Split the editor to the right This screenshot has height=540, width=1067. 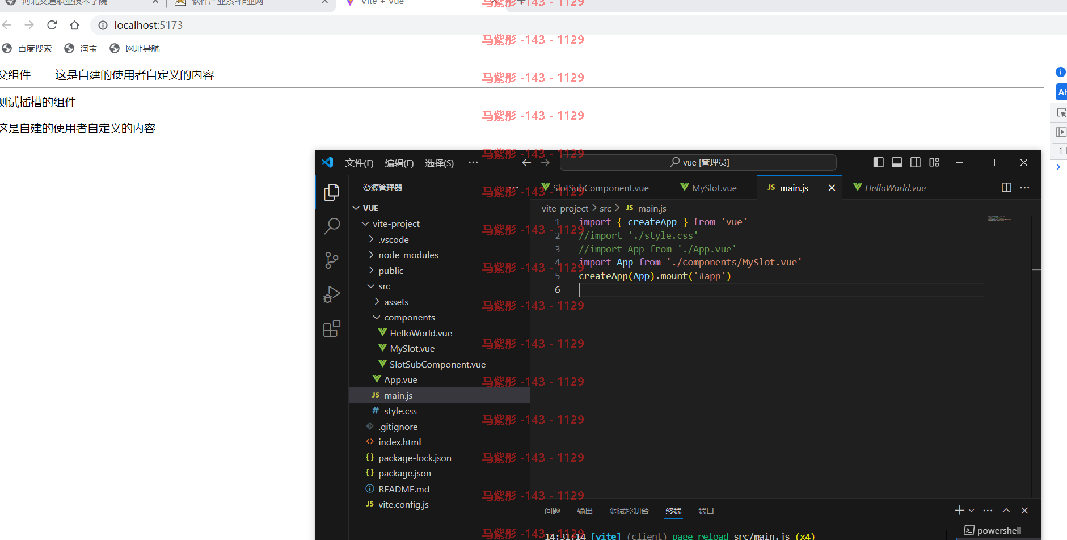coord(1006,187)
